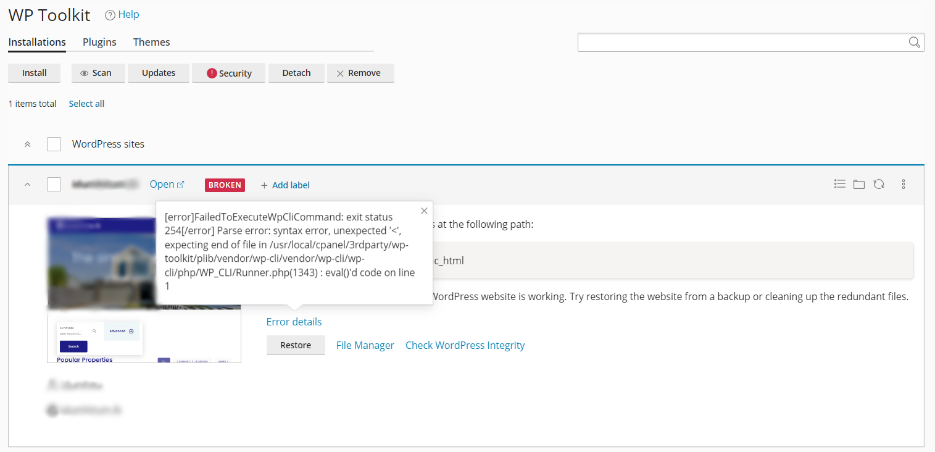935x452 pixels.
Task: Click the Remove button
Action: (360, 73)
